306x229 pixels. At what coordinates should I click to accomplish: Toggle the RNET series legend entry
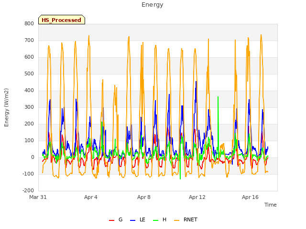point(186,220)
